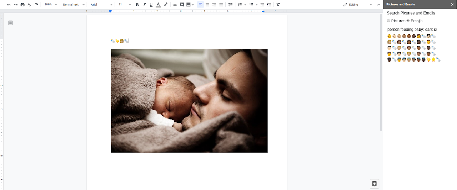
Task: Justify the paragraph text
Action: click(221, 5)
